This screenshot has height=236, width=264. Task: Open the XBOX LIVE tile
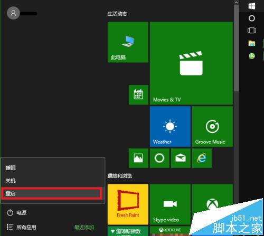tap(170, 231)
